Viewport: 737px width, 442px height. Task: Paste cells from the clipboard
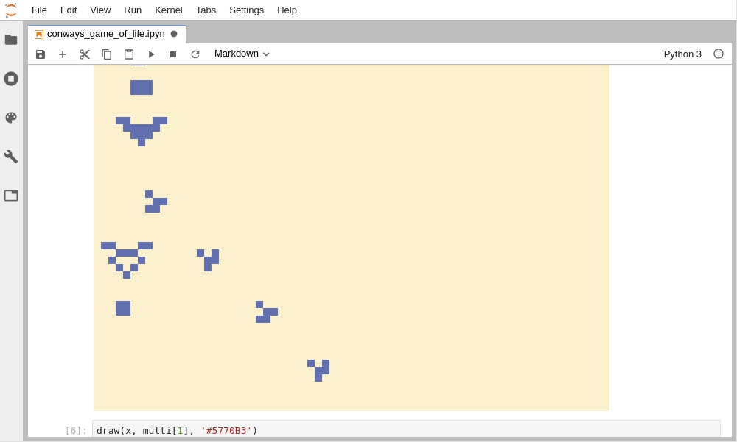point(128,54)
